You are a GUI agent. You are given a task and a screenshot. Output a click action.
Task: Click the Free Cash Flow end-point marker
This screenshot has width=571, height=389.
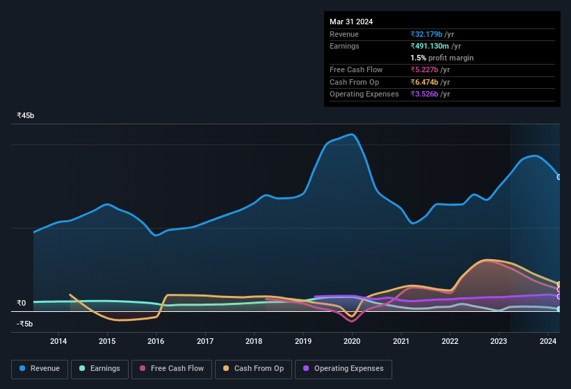559,290
